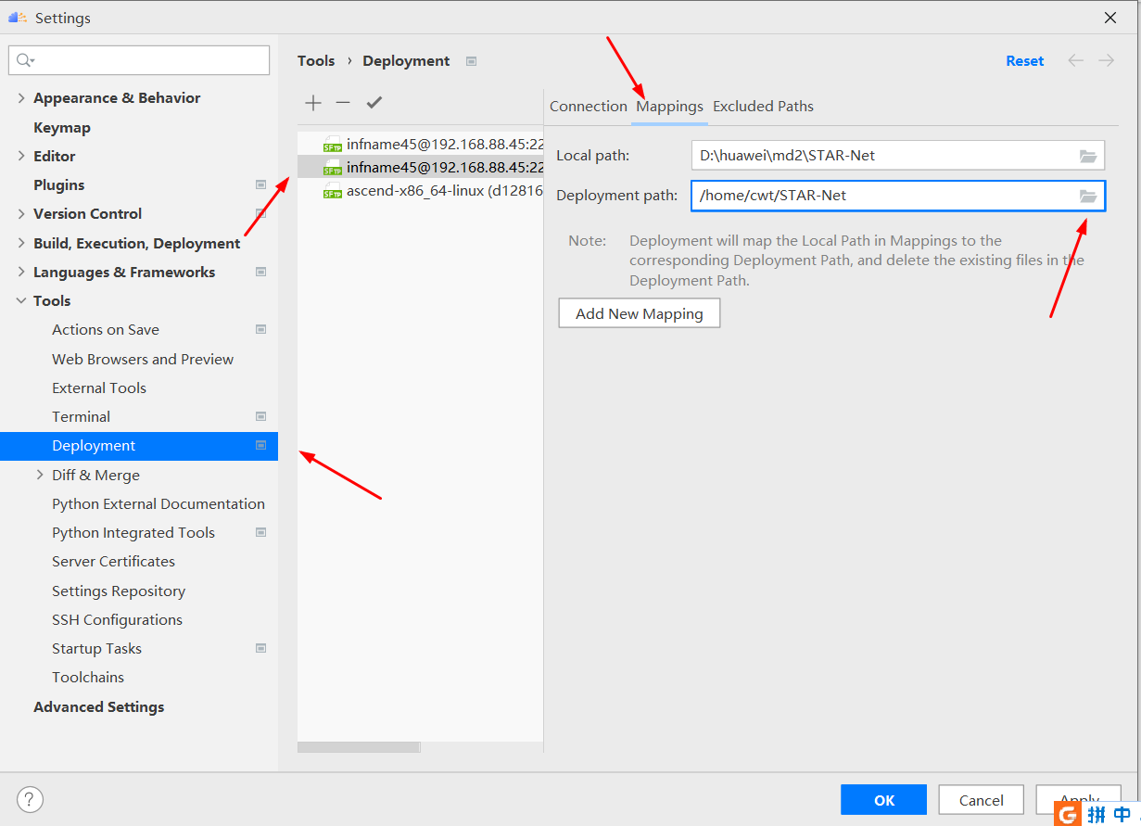Switch to the Connection tab
This screenshot has width=1141, height=826.
click(588, 107)
